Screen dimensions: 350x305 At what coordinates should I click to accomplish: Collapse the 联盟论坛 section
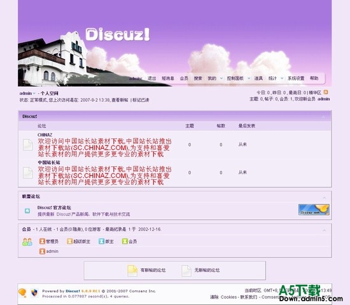325,198
